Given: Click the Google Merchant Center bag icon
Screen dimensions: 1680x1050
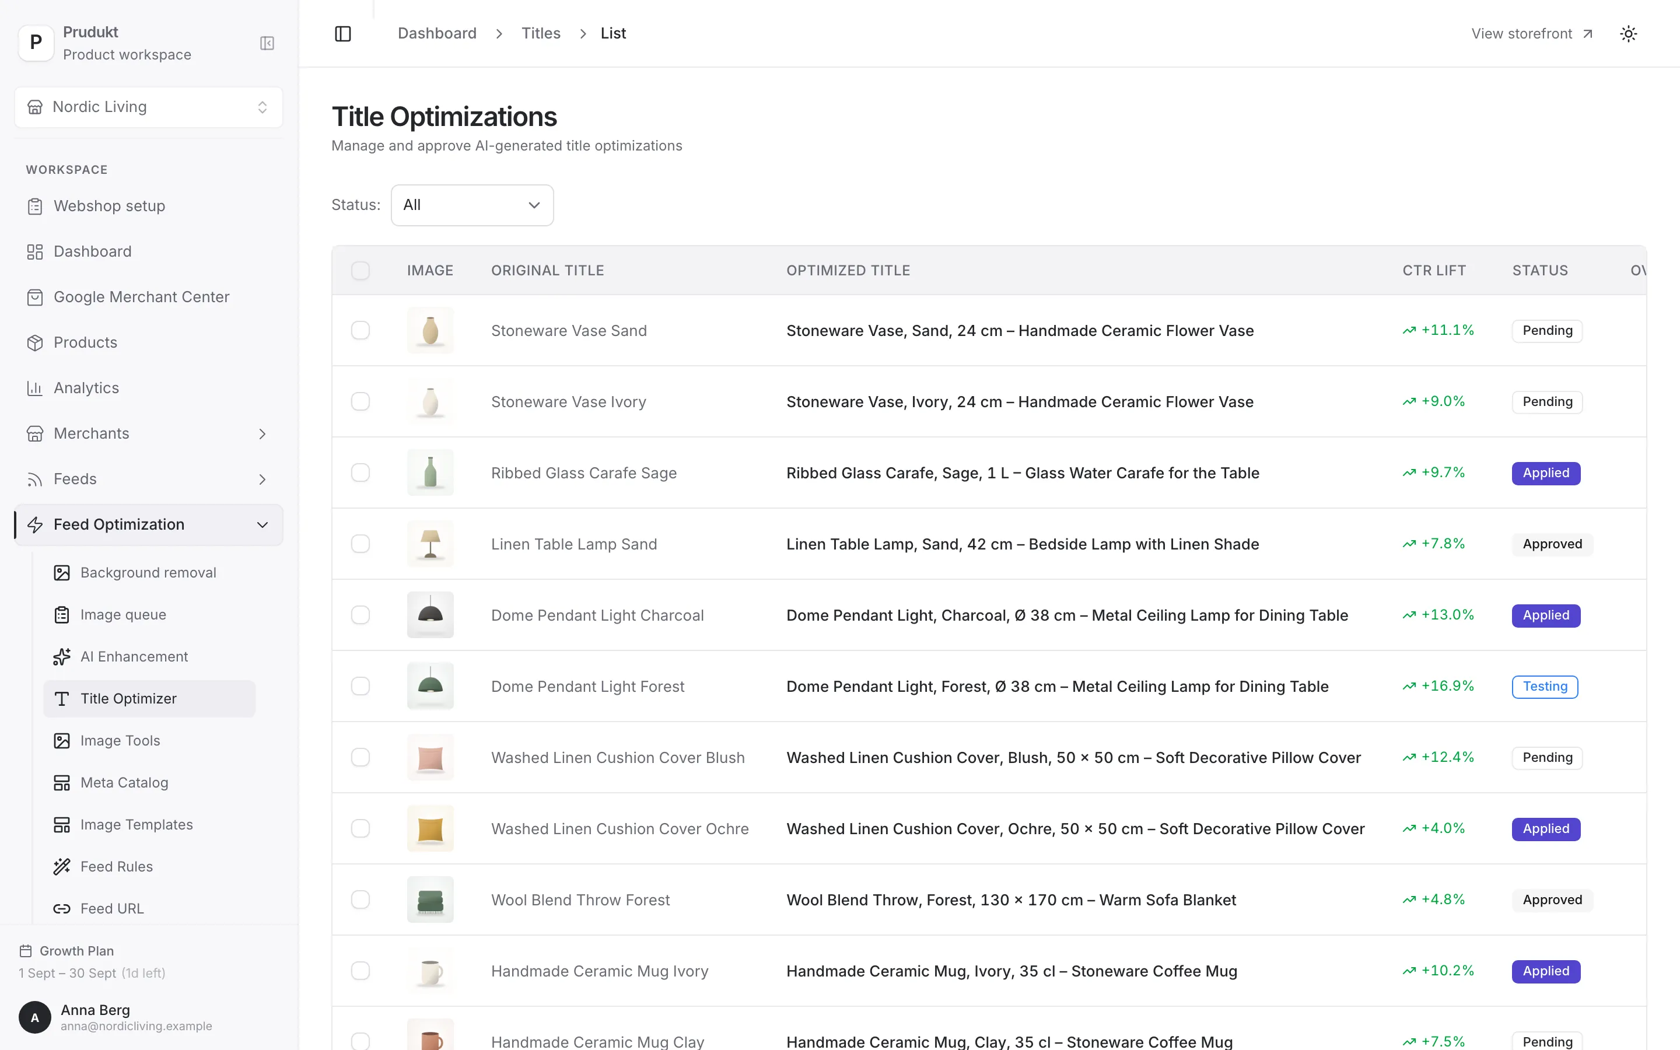Looking at the screenshot, I should click(35, 297).
